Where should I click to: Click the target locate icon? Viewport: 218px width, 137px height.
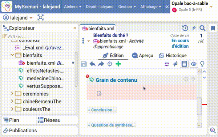[x=110, y=64]
